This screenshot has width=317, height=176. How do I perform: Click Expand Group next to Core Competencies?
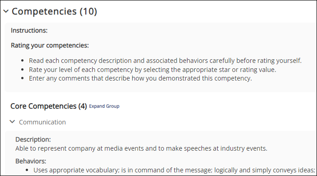(x=104, y=106)
